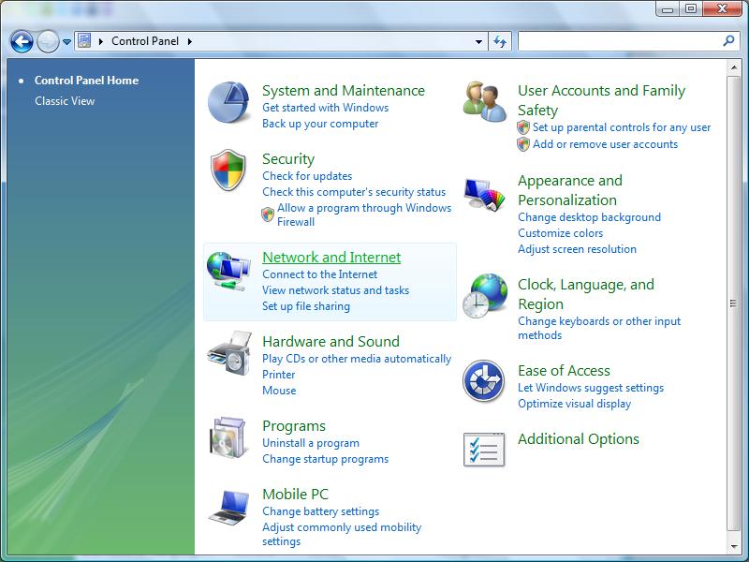Screen dimensions: 749x562
Task: Open the Network and Internet heading
Action: 331,257
